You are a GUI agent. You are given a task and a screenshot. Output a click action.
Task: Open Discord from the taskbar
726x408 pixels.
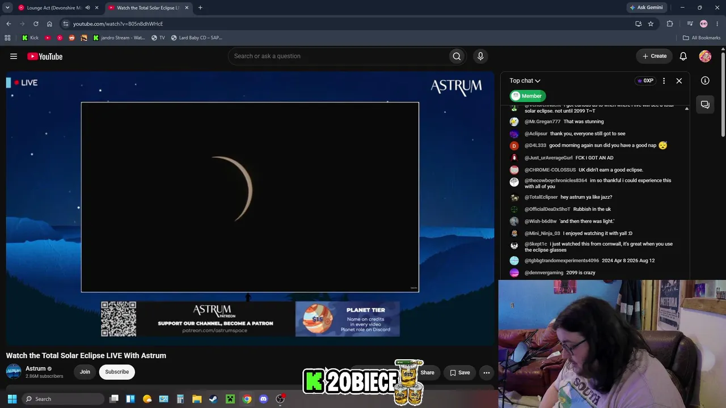(263, 399)
